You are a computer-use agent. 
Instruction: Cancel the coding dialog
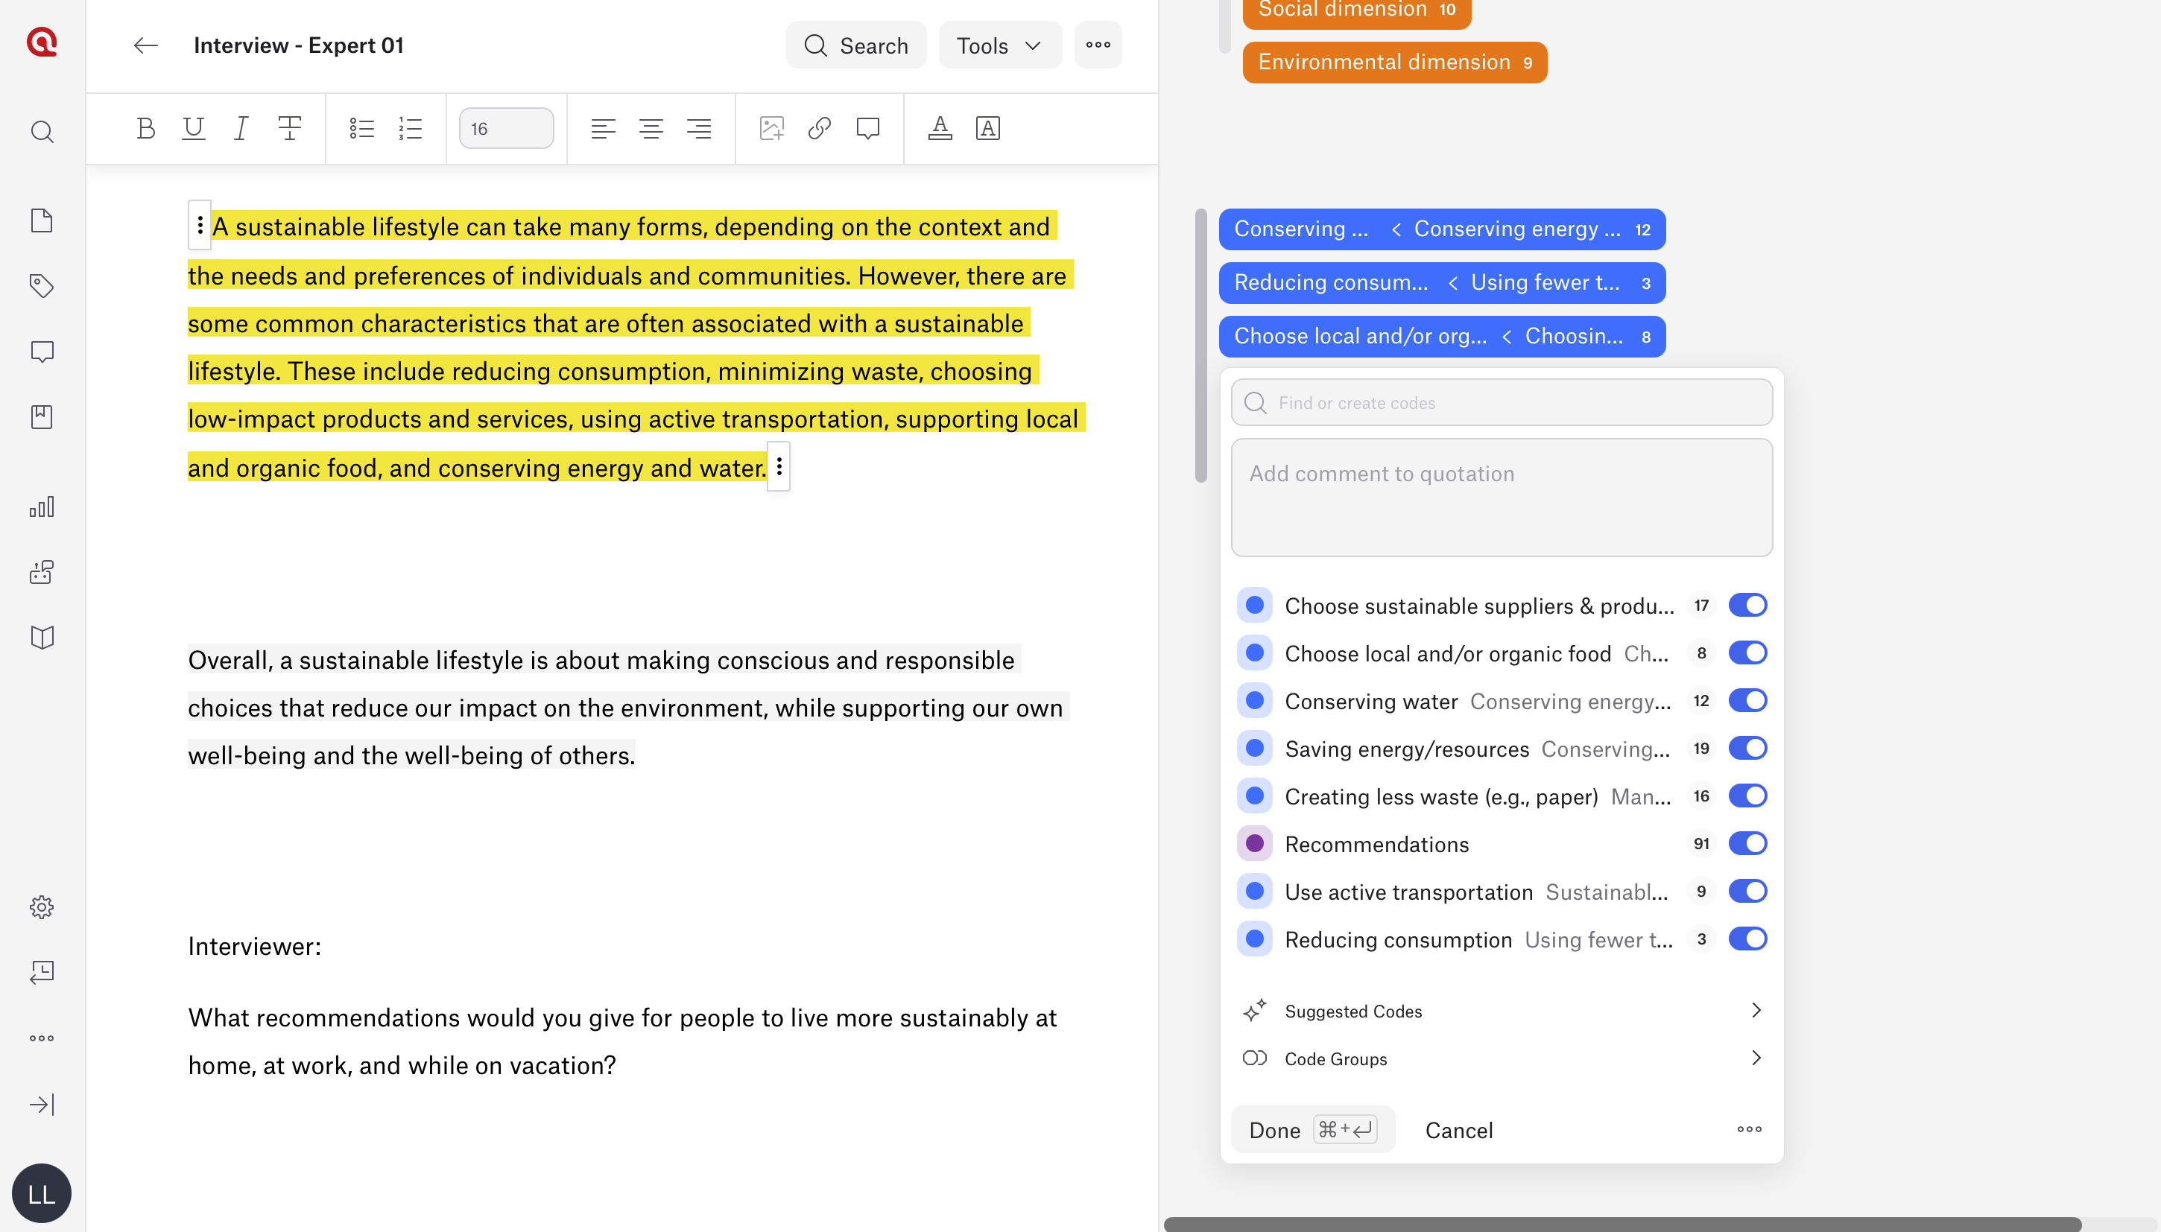pos(1458,1131)
